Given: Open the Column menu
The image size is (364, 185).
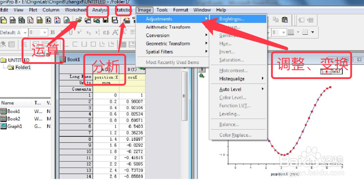Looking at the screenshot, I should [51, 10].
